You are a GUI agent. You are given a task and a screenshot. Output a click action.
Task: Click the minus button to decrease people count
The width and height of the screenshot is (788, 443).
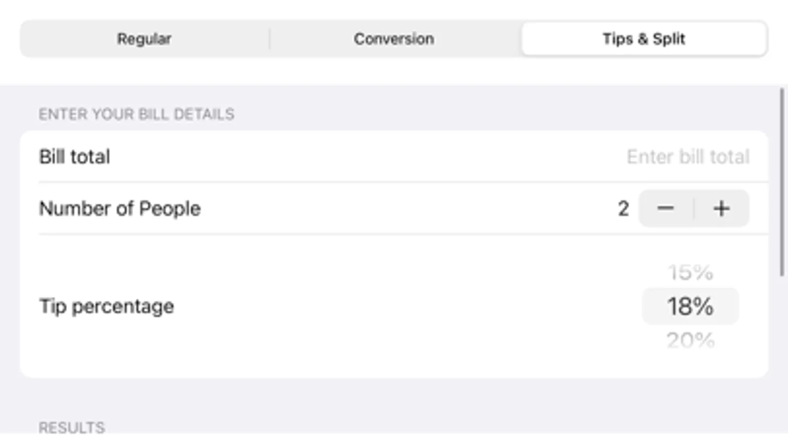[666, 208]
